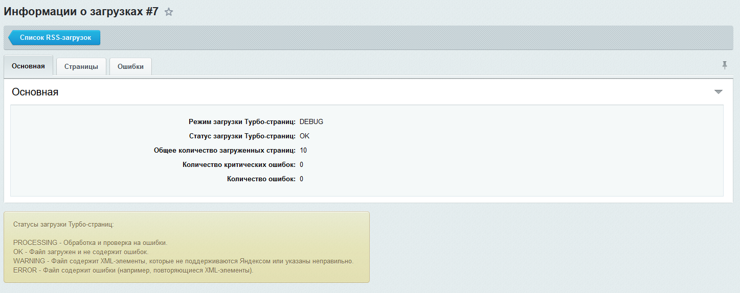Click the loaded pages count 10

303,151
